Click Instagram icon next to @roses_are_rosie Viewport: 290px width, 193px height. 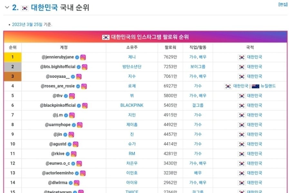(x=84, y=86)
